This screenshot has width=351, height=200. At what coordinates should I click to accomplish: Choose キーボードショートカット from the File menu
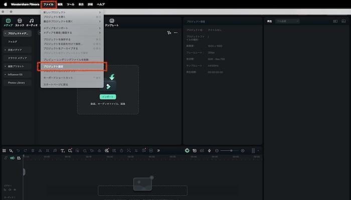pyautogui.click(x=72, y=78)
